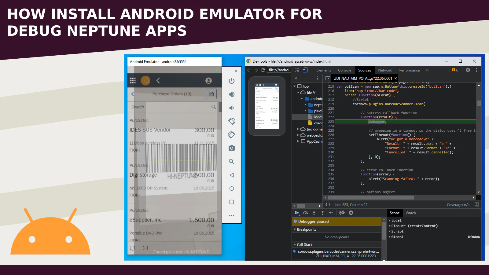Deactivate all breakpoints
This screenshot has width=489, height=275.
point(342,213)
